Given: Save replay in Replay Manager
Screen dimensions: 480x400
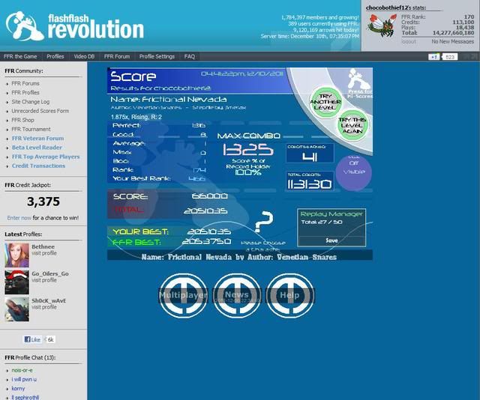Looking at the screenshot, I should 331,240.
